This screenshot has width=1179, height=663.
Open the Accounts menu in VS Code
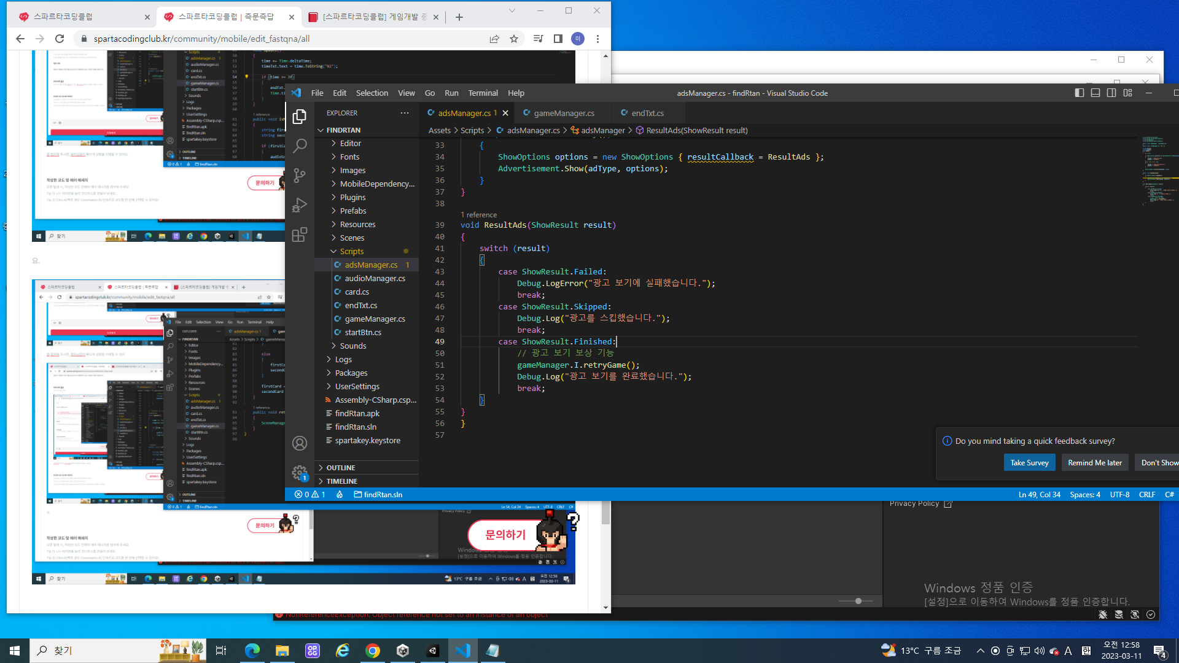300,443
